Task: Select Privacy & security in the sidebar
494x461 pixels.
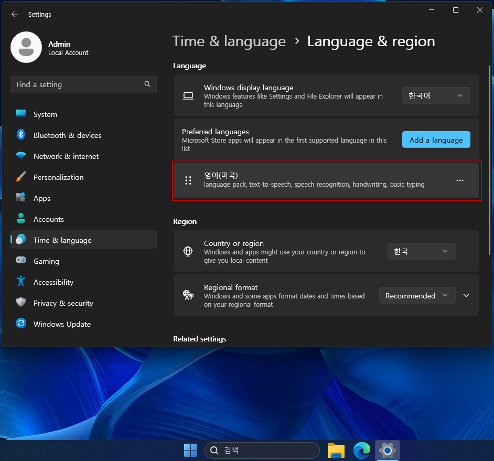Action: [x=84, y=303]
